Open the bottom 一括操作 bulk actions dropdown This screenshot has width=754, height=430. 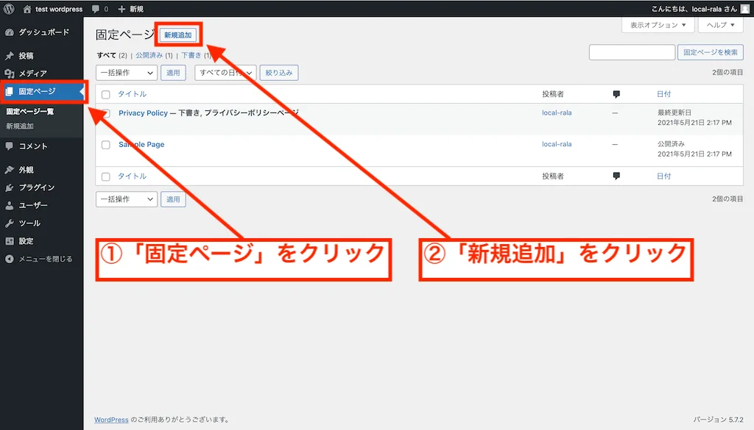coord(127,199)
